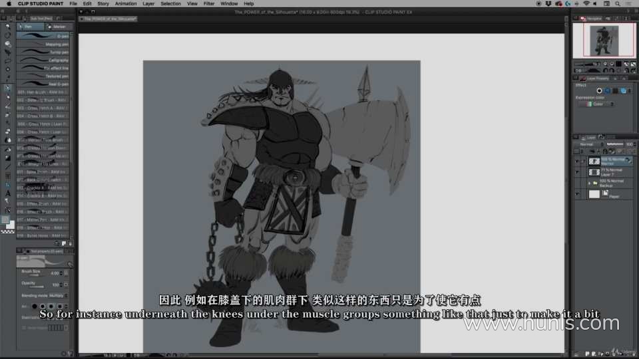This screenshot has width=639, height=359.
Task: Switch to the Marker sub tool tab
Action: [x=59, y=27]
